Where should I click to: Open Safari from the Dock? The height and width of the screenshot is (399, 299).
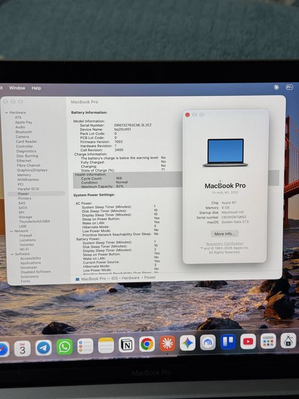(x=3, y=349)
